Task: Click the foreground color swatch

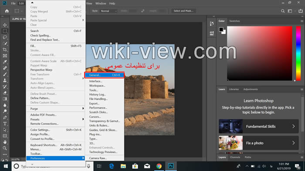Action: [x=221, y=30]
